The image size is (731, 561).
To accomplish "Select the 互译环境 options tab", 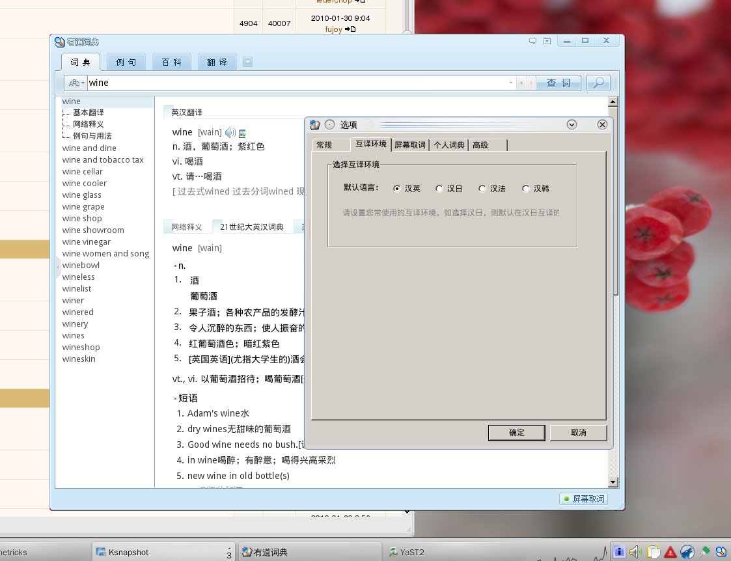I will click(x=370, y=144).
